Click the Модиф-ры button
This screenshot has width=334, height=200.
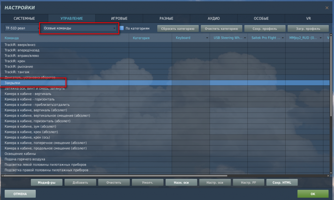click(47, 183)
